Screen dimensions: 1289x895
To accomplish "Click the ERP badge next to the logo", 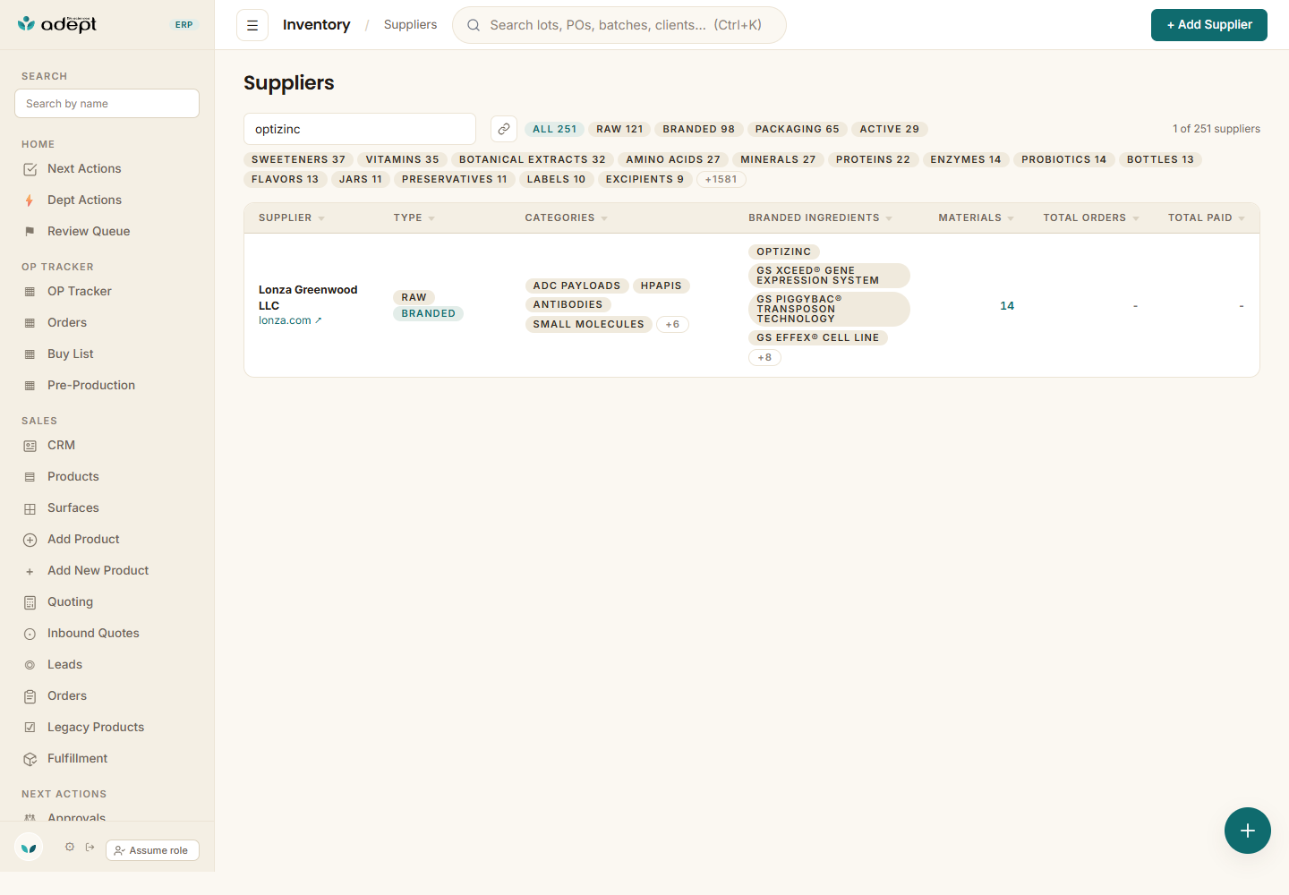I will [184, 25].
